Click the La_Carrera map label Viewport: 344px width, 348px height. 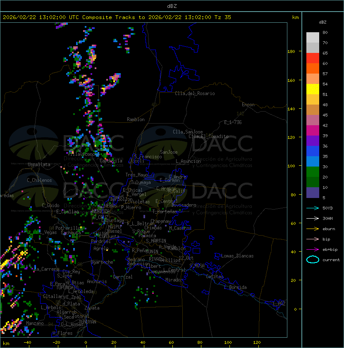47,269
